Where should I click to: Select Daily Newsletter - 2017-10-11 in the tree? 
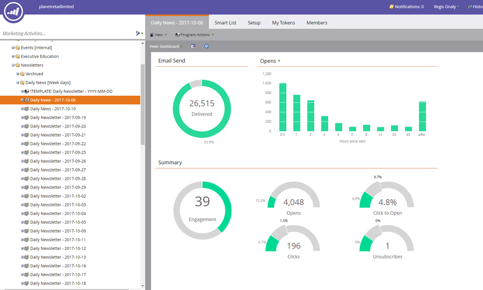[x=58, y=240]
